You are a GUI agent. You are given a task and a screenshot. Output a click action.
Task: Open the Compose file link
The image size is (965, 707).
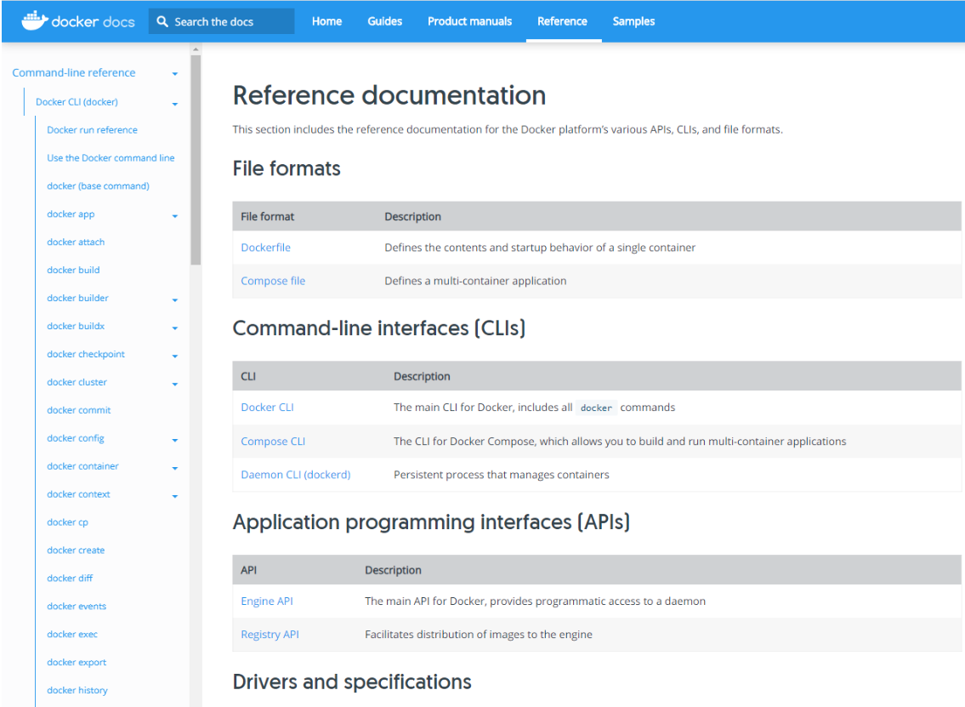click(273, 281)
